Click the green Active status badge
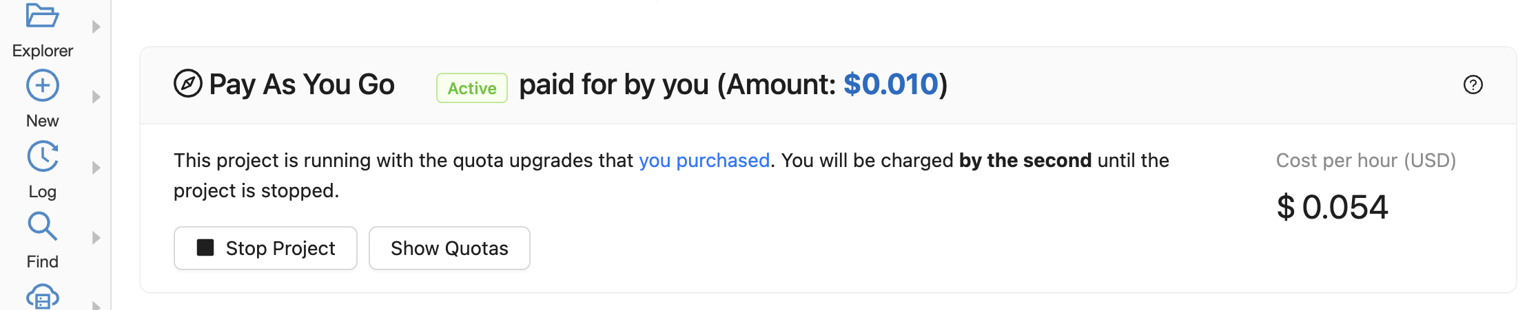 pos(472,88)
